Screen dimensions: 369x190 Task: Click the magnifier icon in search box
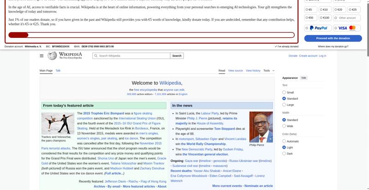pyautogui.click(x=96, y=56)
